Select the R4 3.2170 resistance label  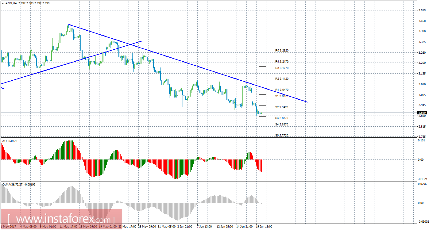[x=282, y=62]
